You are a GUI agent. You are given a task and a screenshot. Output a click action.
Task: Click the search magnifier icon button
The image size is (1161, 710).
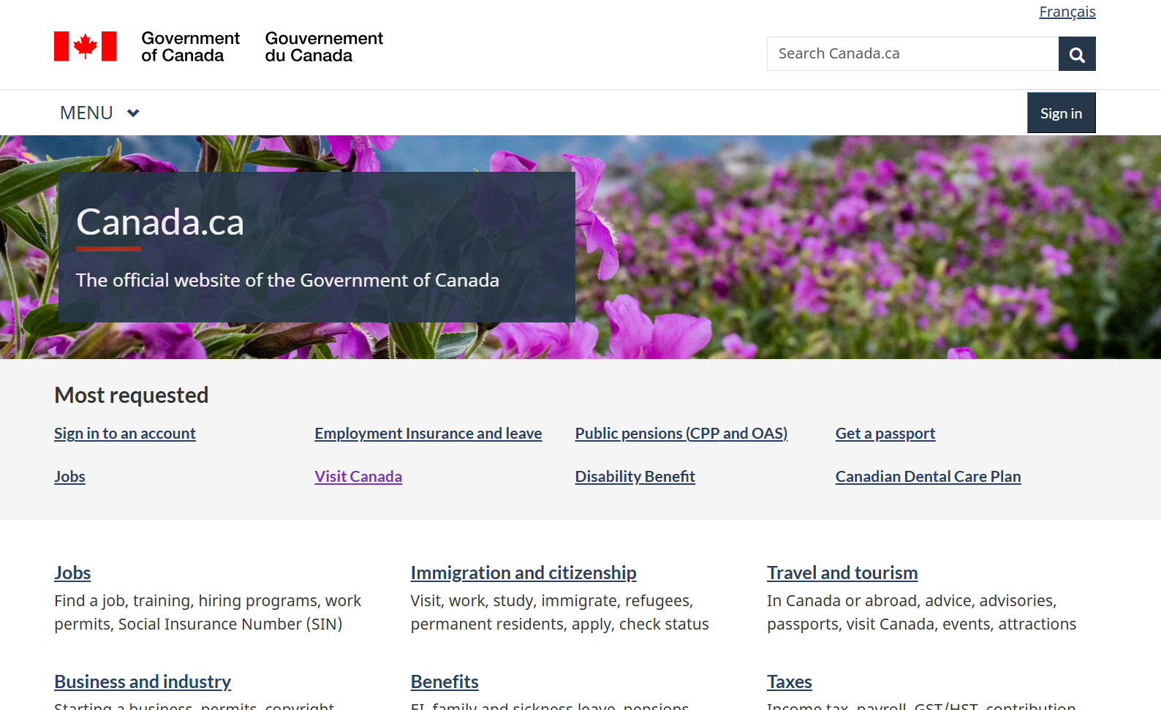(1077, 54)
